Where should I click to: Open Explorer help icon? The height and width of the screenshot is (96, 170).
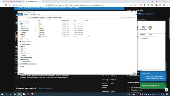click(136, 14)
